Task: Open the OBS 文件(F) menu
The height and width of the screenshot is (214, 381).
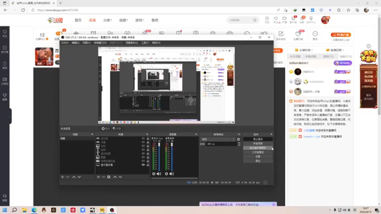Action: click(65, 43)
